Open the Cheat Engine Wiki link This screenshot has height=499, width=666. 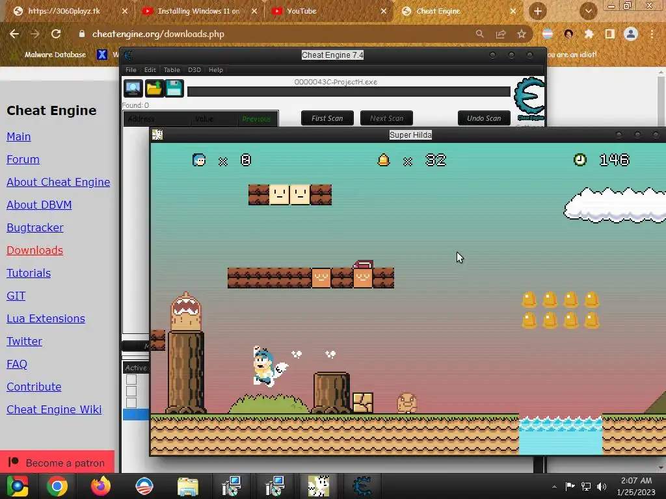[x=54, y=409]
